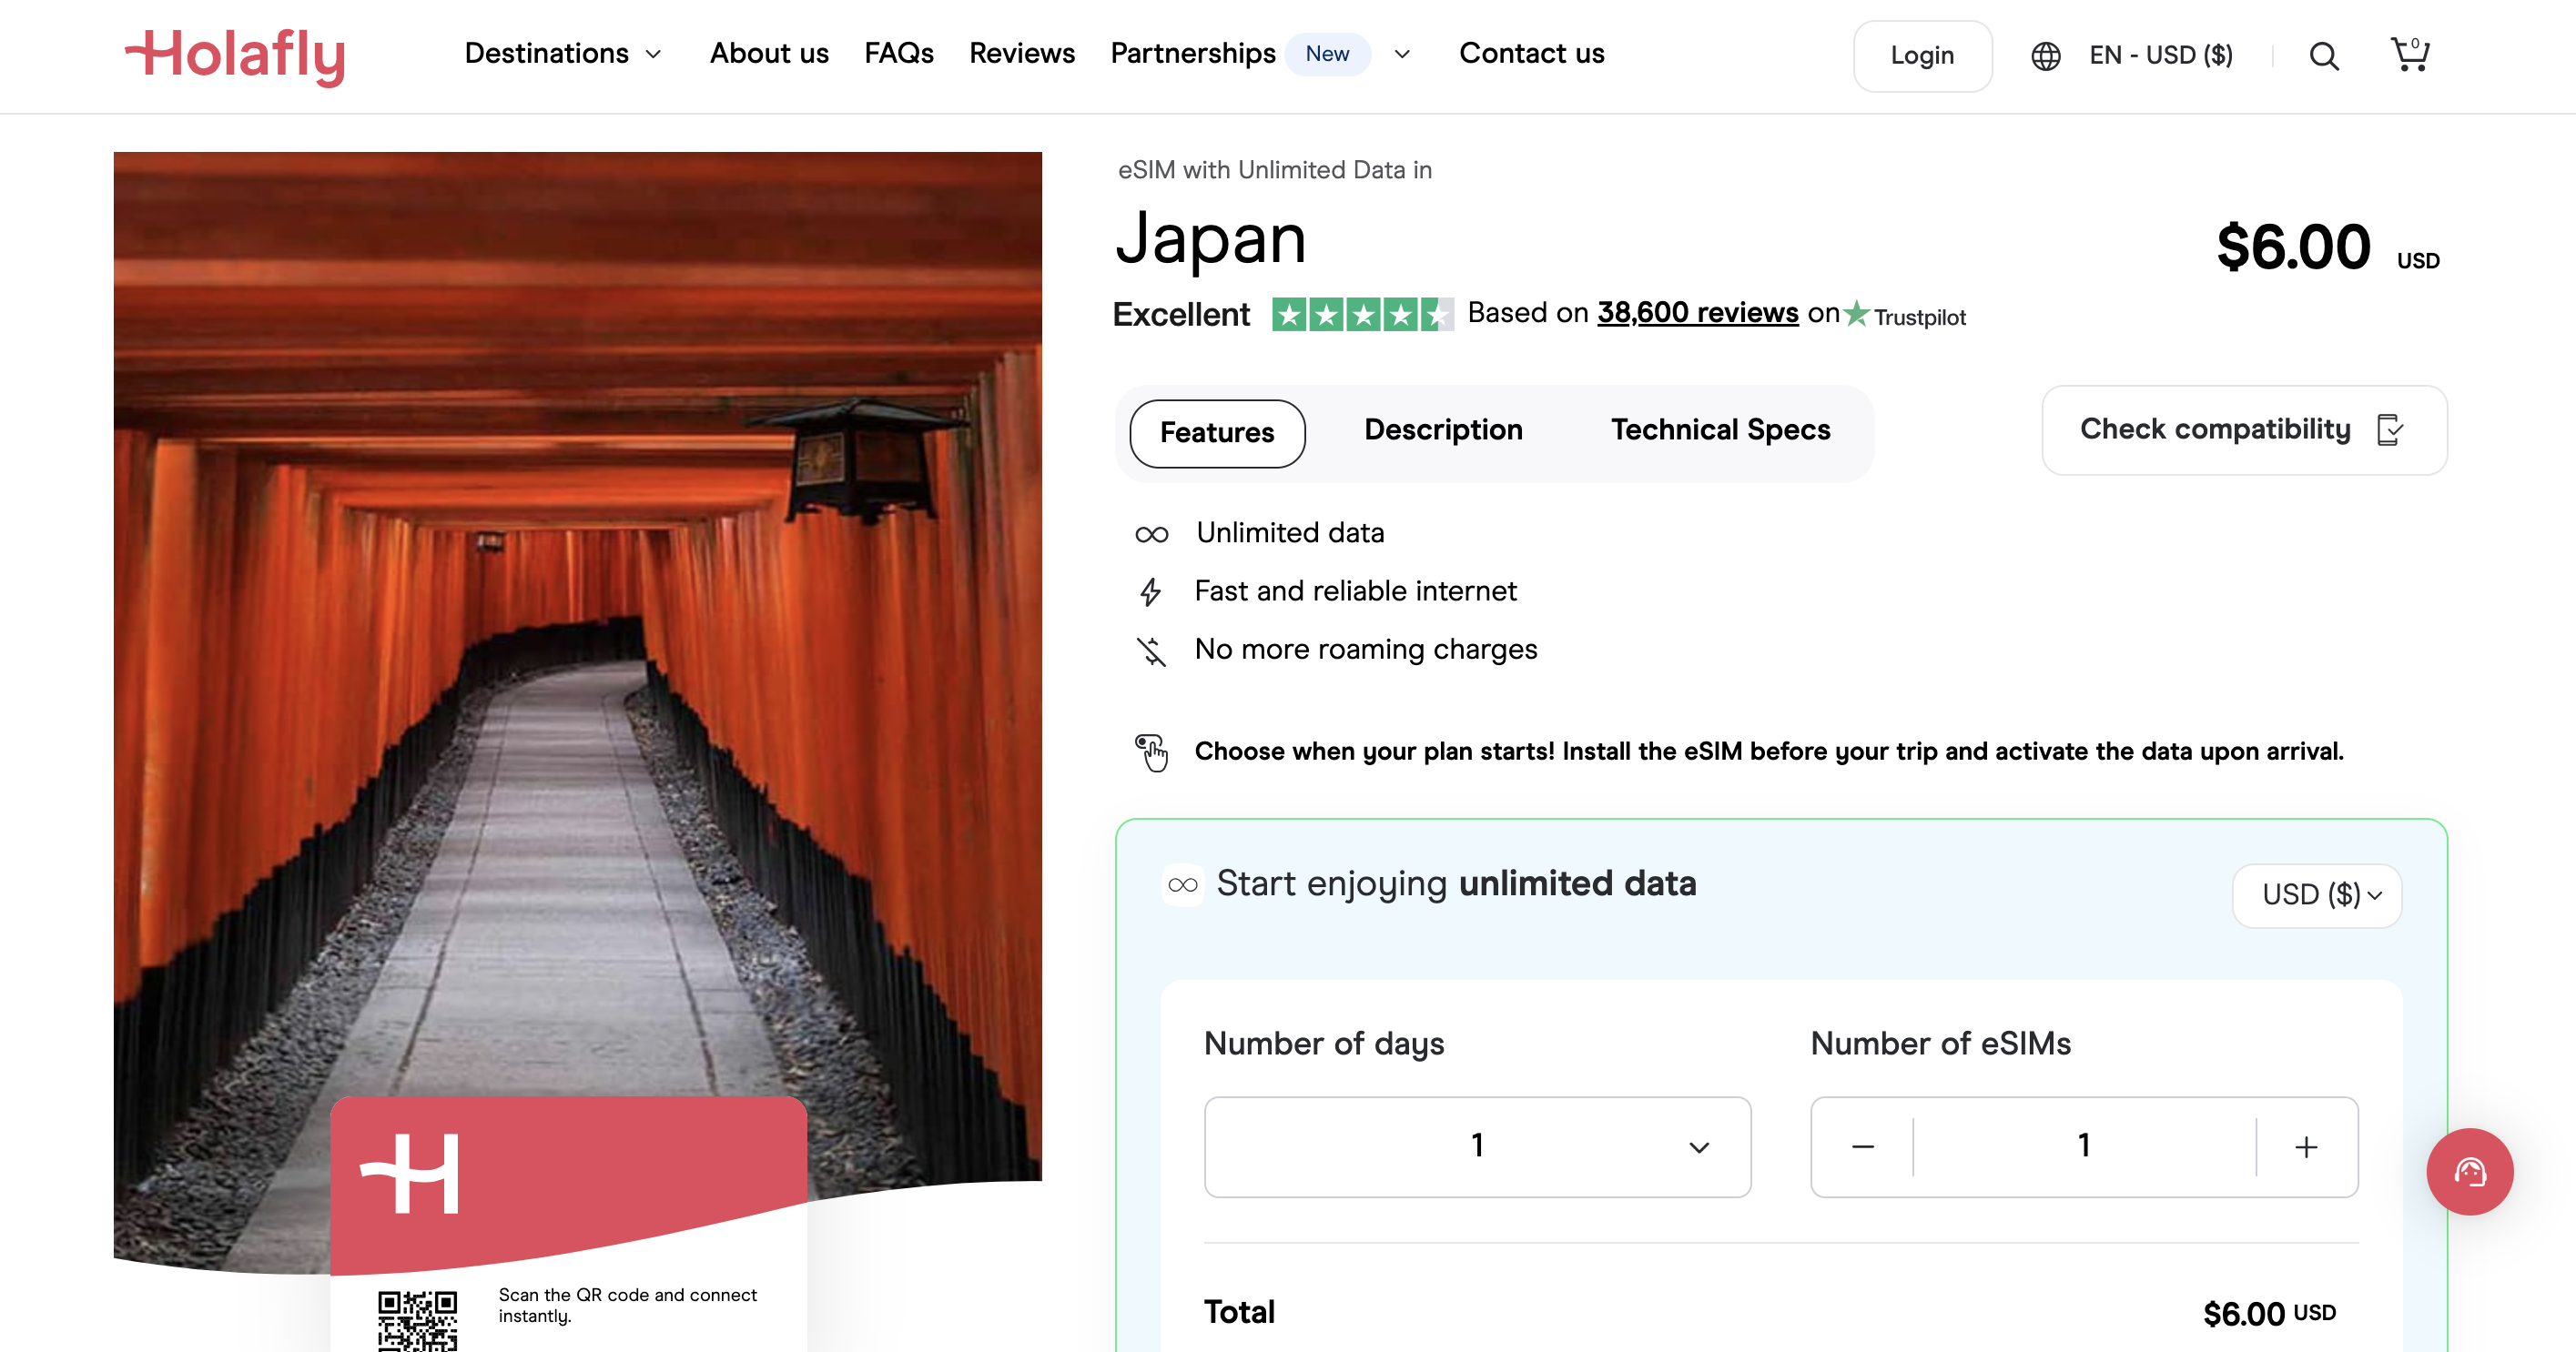Click the 'Number of eSIMs' label

click(1940, 1044)
